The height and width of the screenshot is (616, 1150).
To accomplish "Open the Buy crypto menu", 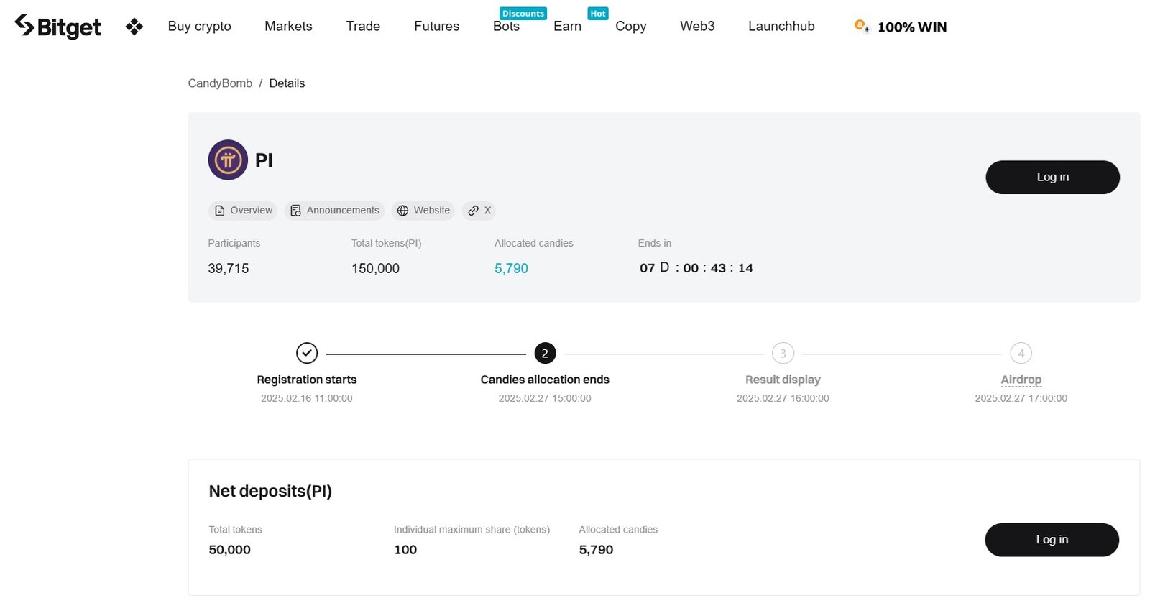I will pos(200,27).
